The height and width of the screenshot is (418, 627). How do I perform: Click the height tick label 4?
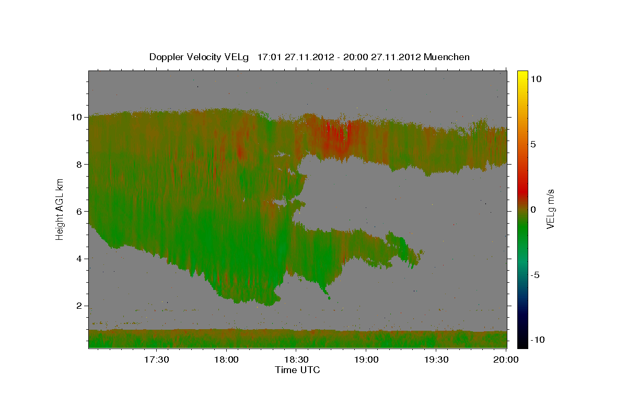(79, 259)
